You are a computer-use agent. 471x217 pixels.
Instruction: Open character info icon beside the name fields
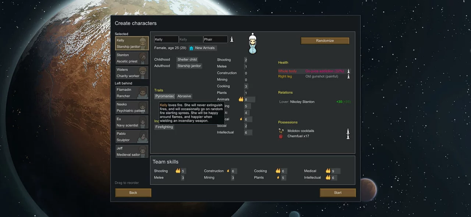tap(232, 39)
